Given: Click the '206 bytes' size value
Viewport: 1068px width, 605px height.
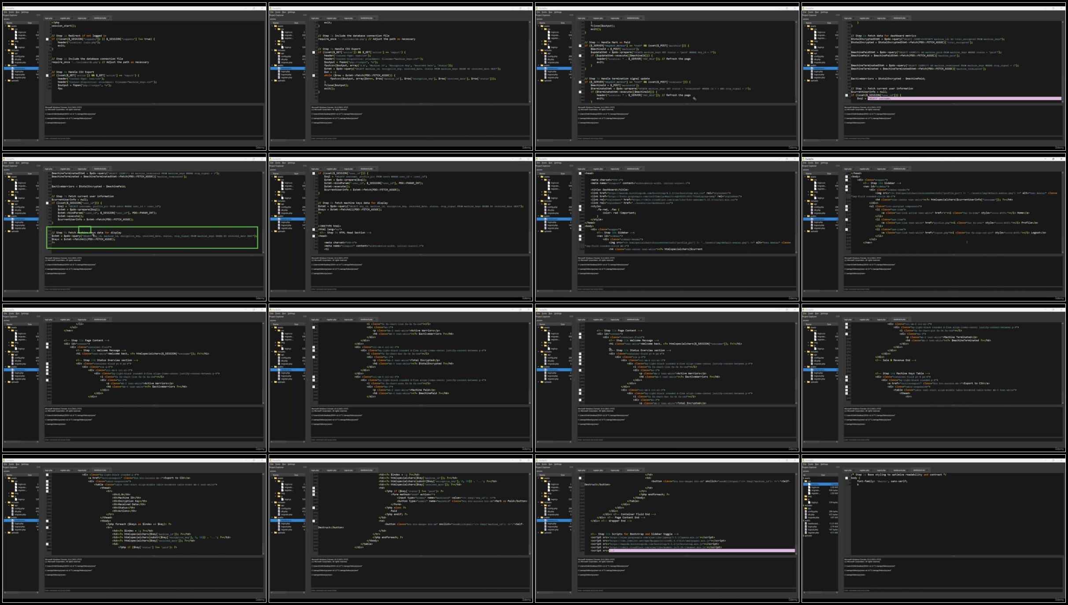Looking at the screenshot, I should pos(833,512).
